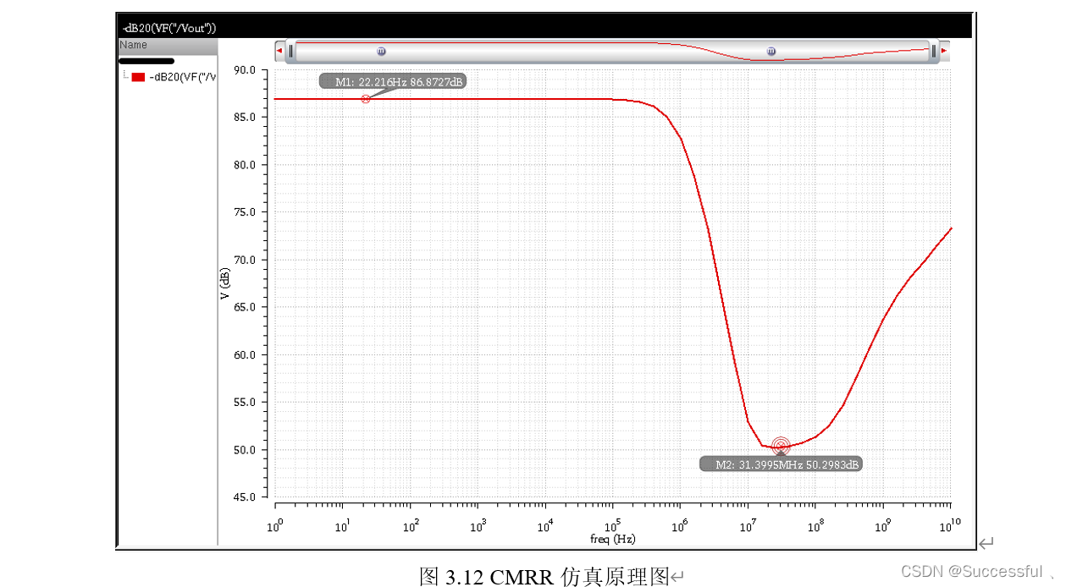Click the 85.0 y-axis tick value
Viewport: 1066px width, 587px height.
coord(245,118)
